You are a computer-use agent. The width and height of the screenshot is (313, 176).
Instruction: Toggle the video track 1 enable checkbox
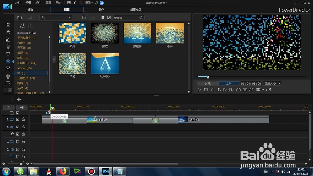[18, 119]
